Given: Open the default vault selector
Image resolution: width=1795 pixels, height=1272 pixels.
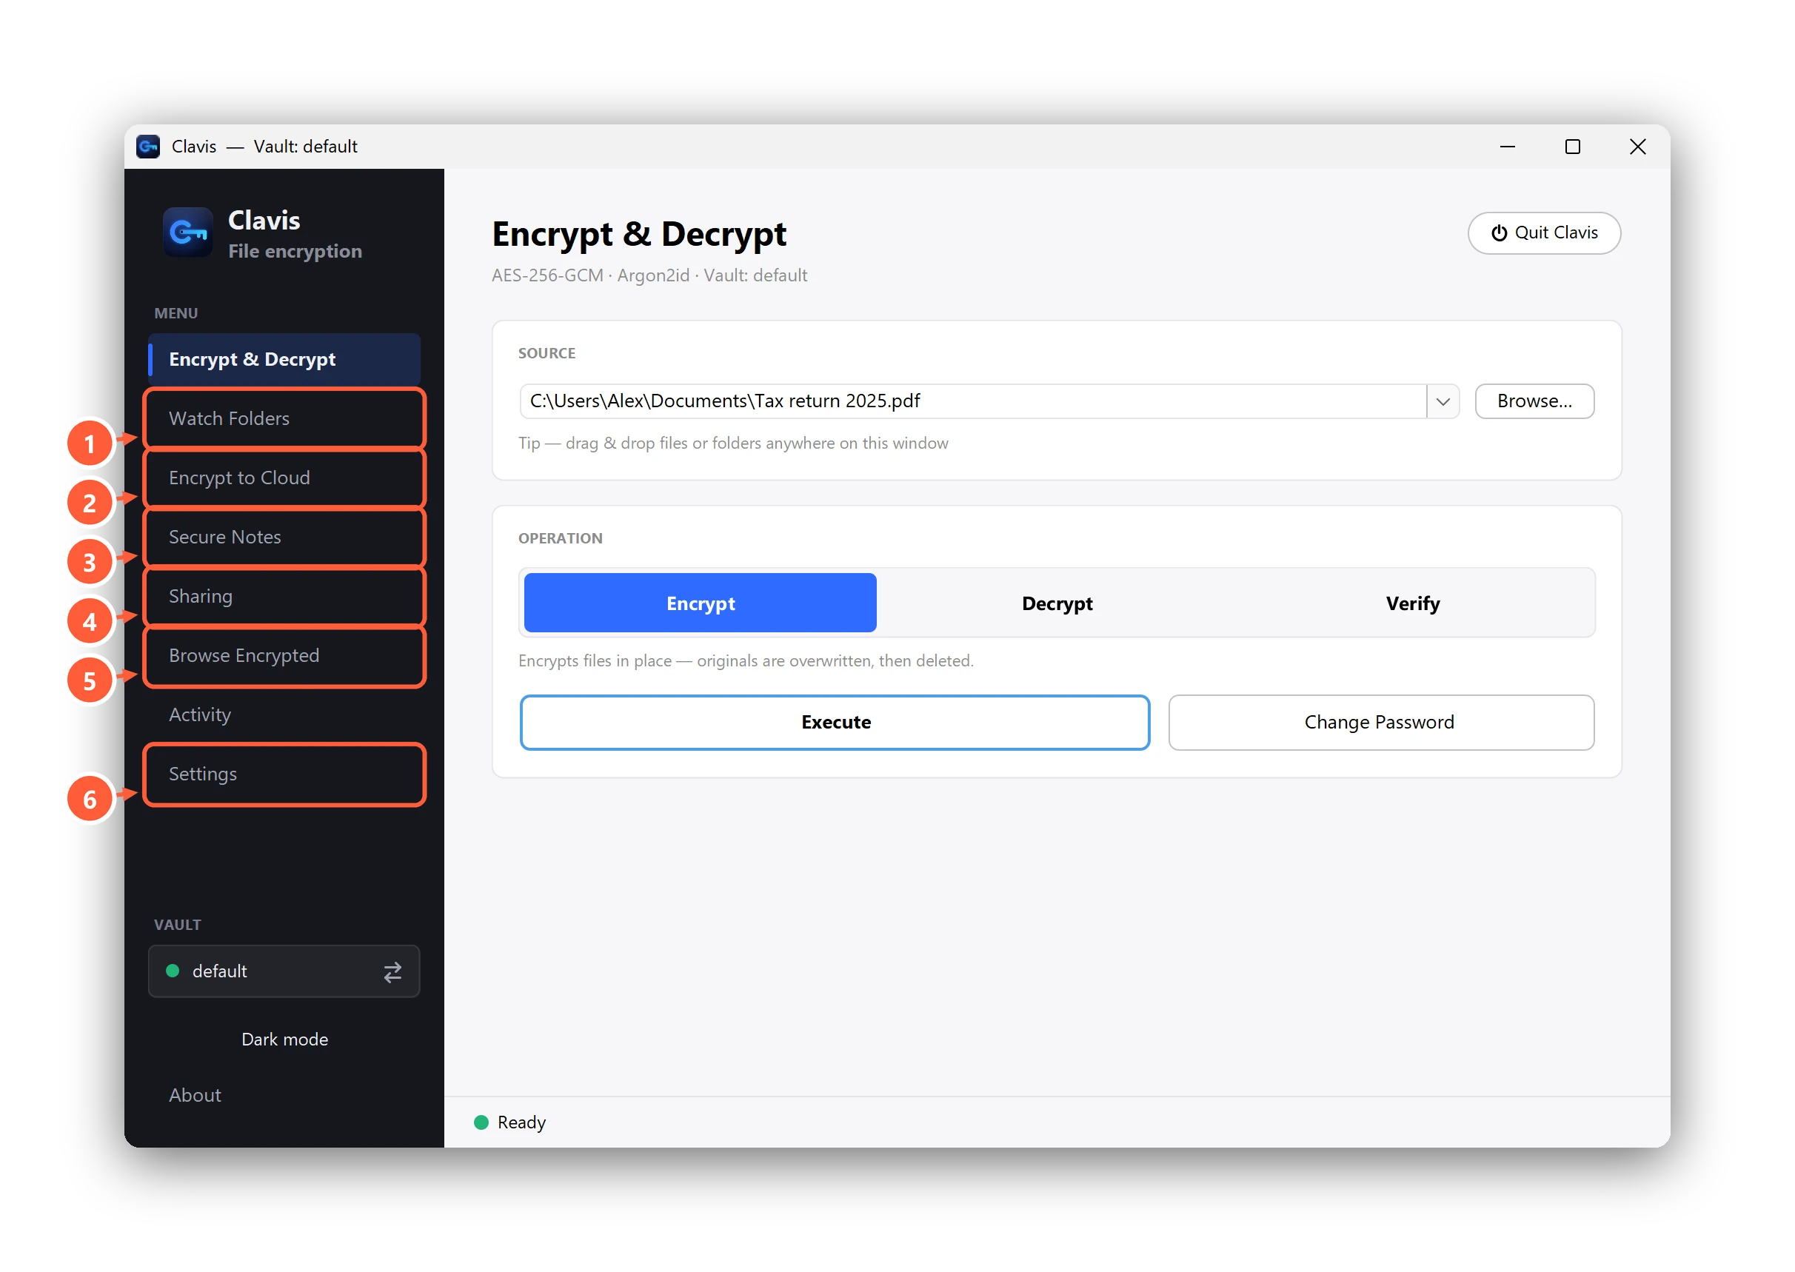Looking at the screenshot, I should click(x=284, y=971).
